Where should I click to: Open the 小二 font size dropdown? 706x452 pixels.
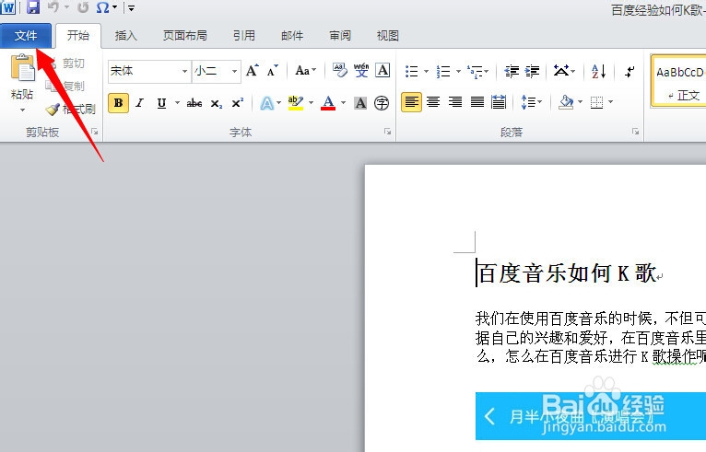click(x=234, y=71)
